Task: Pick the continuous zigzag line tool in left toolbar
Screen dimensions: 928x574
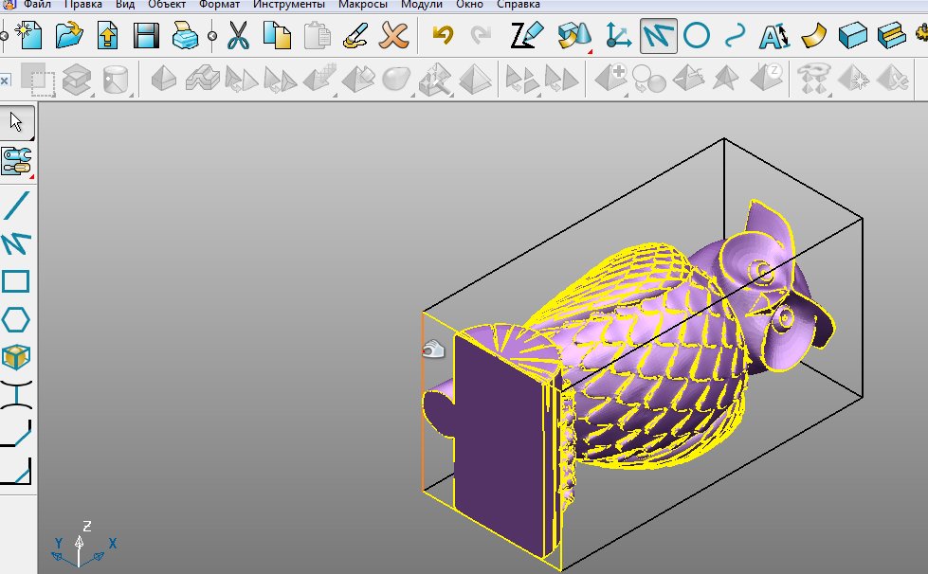Action: tap(16, 243)
